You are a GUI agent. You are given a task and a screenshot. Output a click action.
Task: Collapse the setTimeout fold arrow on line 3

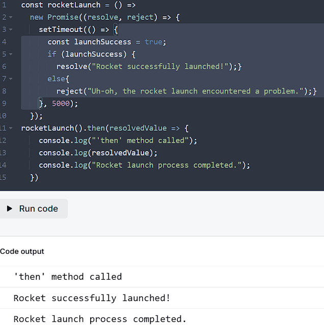[x=11, y=30]
